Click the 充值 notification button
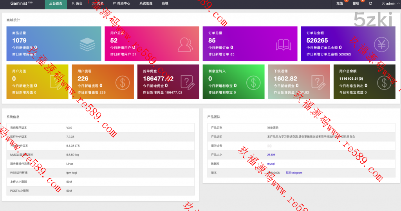 point(340,4)
